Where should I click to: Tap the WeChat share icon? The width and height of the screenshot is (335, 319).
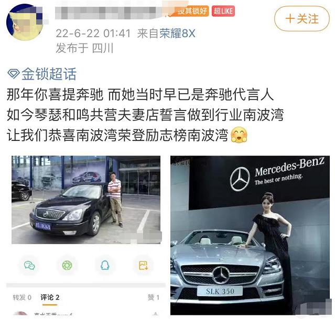tap(29, 266)
